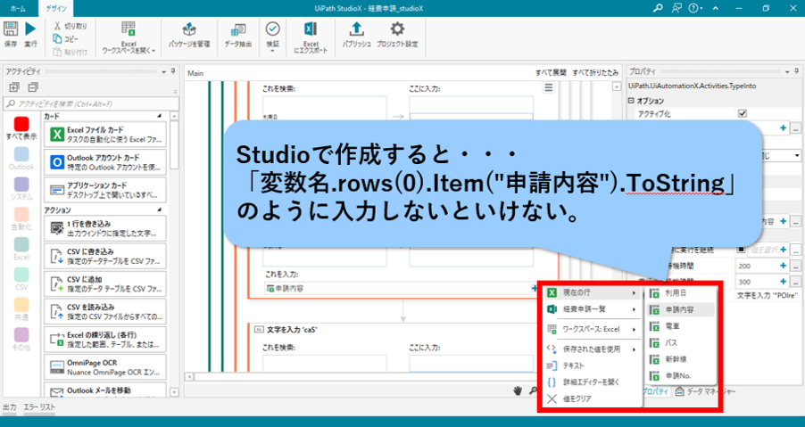Viewport: 805px width, 427px height.
Task: Open 現在の行 submenu
Action: click(x=591, y=293)
